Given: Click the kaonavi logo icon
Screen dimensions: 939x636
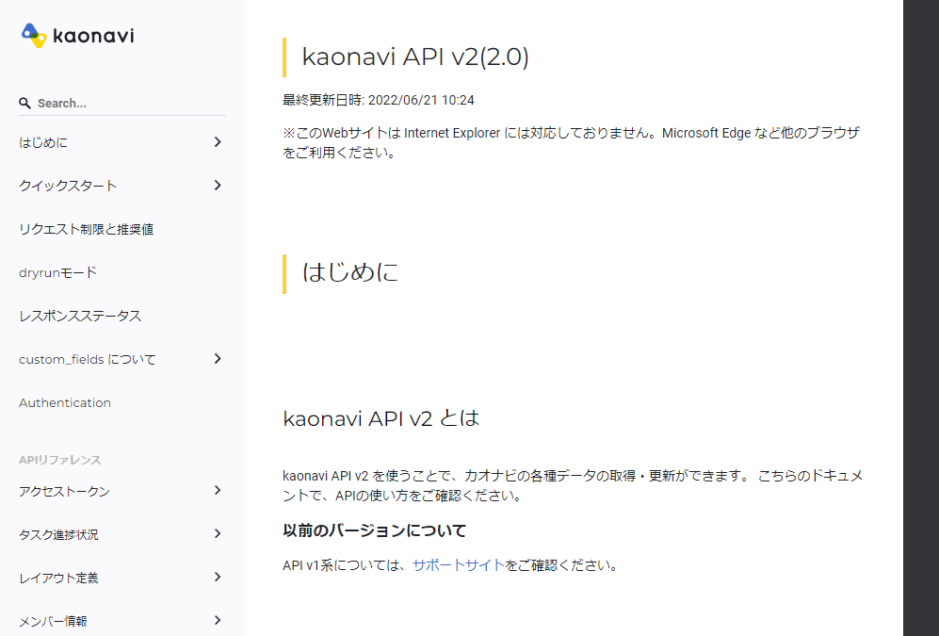Looking at the screenshot, I should tap(34, 36).
